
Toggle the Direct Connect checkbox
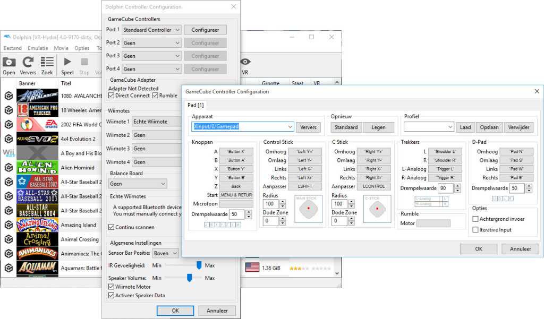coord(112,96)
